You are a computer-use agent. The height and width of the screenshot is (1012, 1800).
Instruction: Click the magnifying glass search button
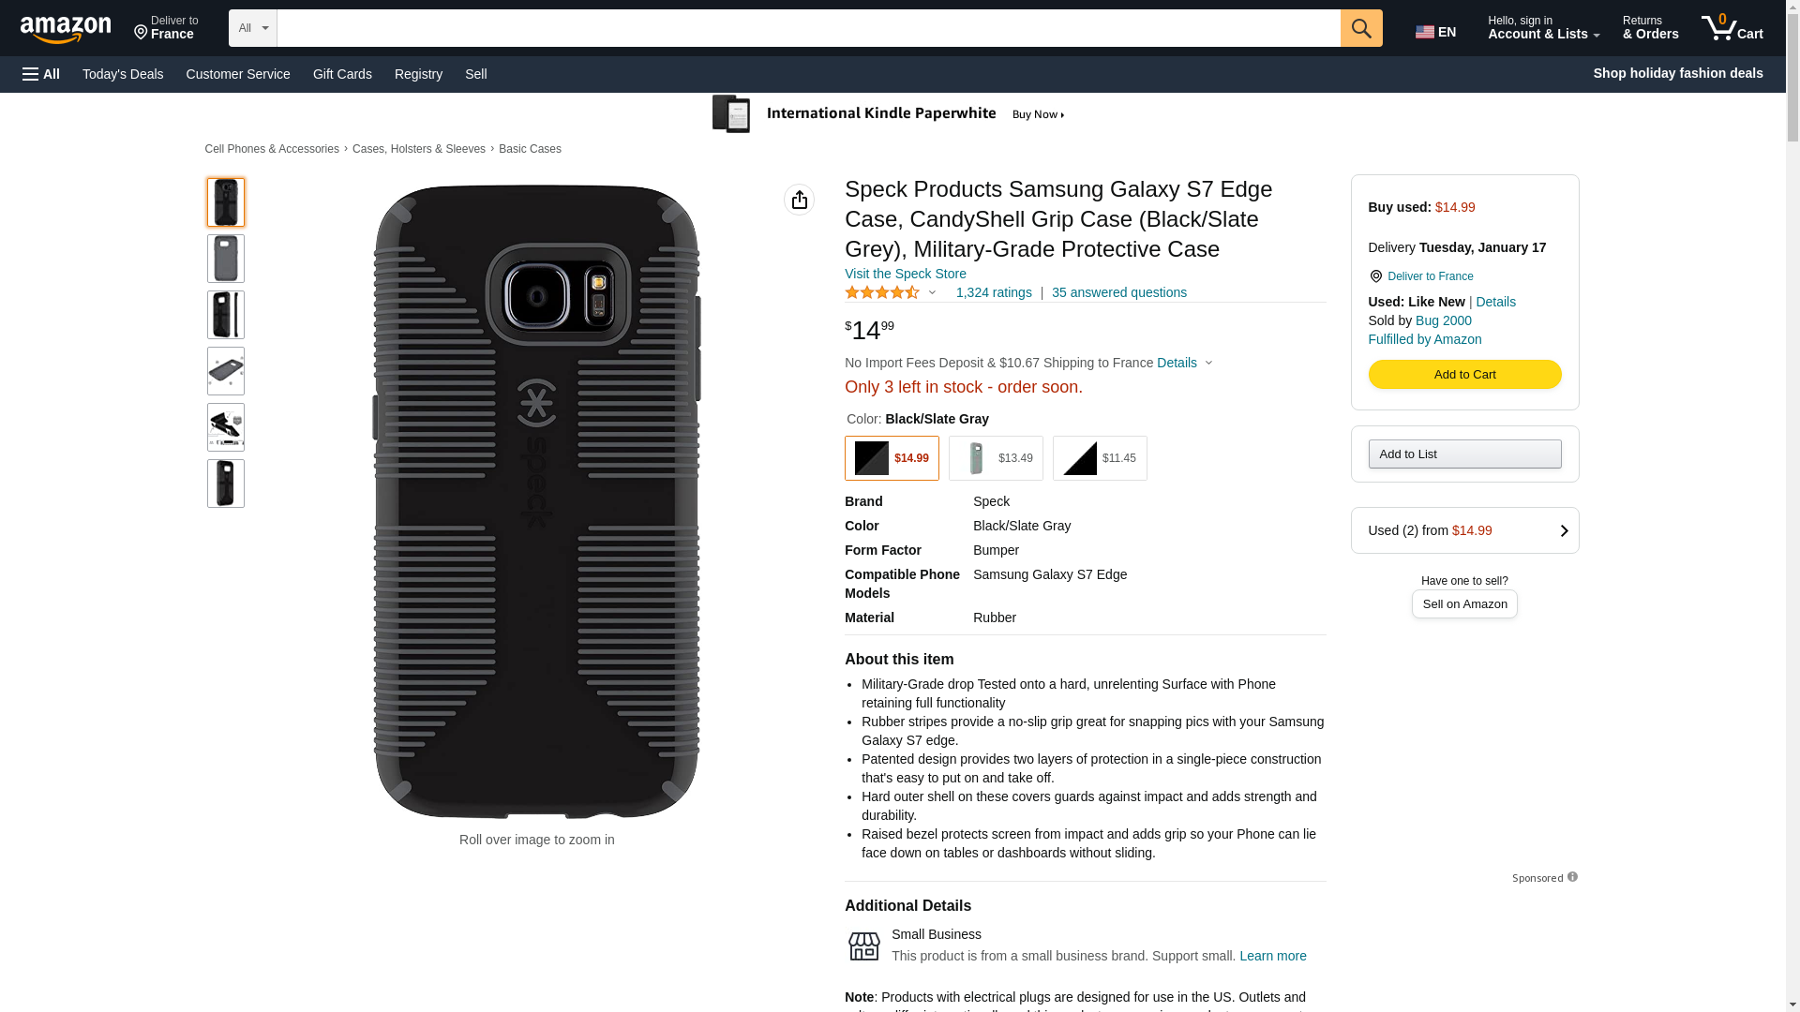pyautogui.click(x=1360, y=28)
